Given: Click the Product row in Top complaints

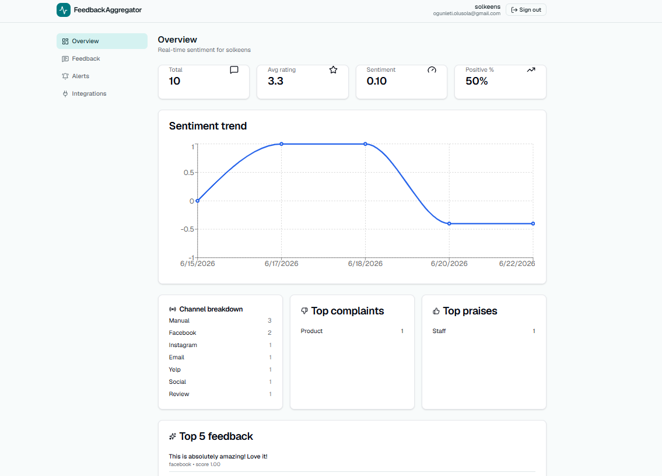Looking at the screenshot, I should [352, 331].
